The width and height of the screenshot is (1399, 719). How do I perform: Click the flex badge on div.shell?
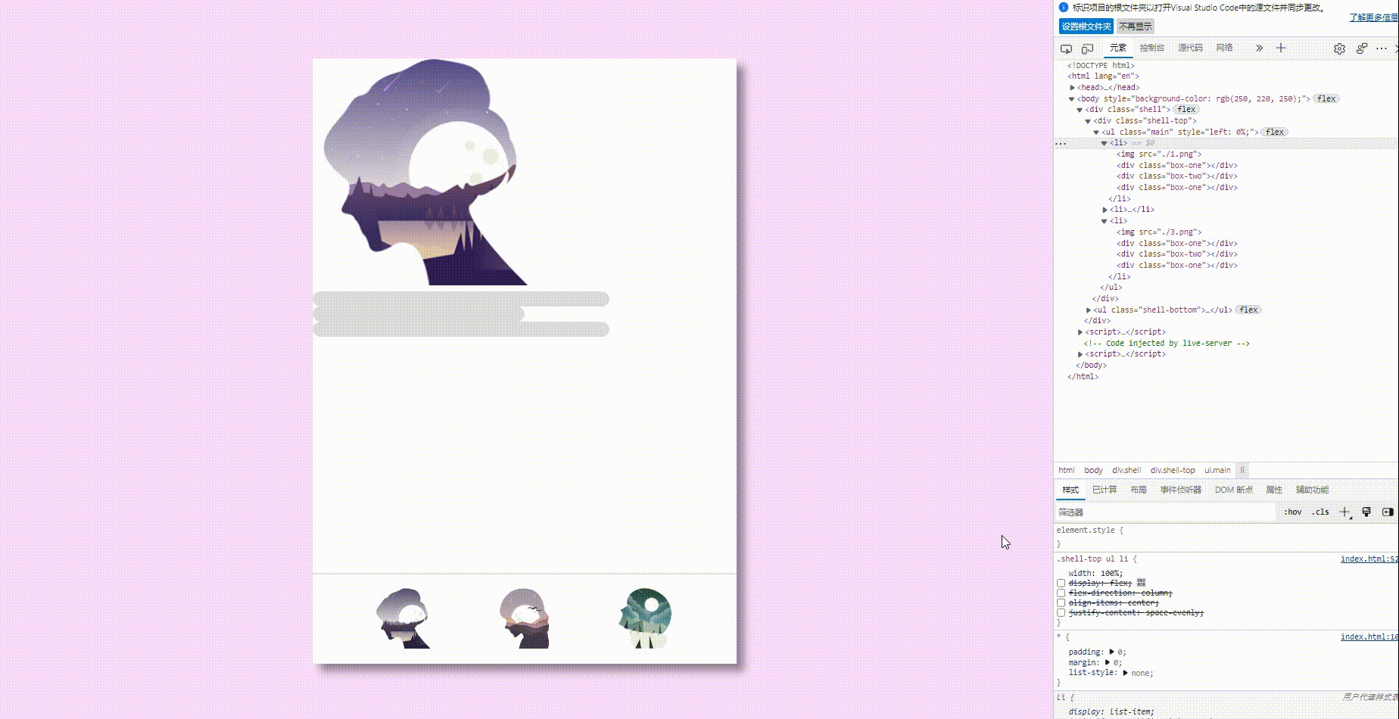pyautogui.click(x=1186, y=110)
